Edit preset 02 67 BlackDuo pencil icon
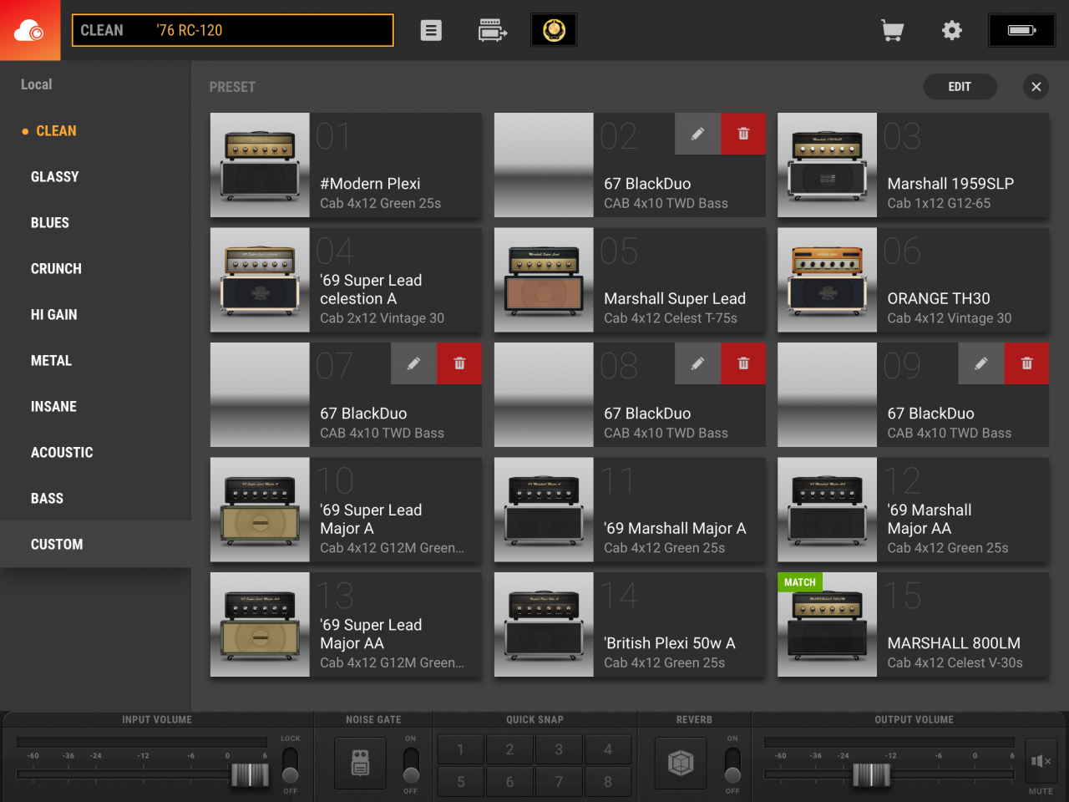This screenshot has width=1069, height=802. coord(697,134)
